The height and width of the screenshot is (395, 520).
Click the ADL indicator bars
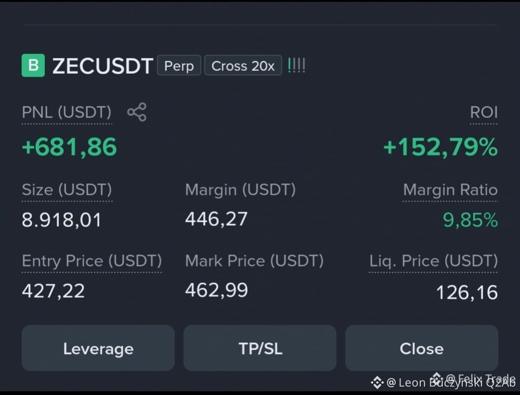point(296,65)
